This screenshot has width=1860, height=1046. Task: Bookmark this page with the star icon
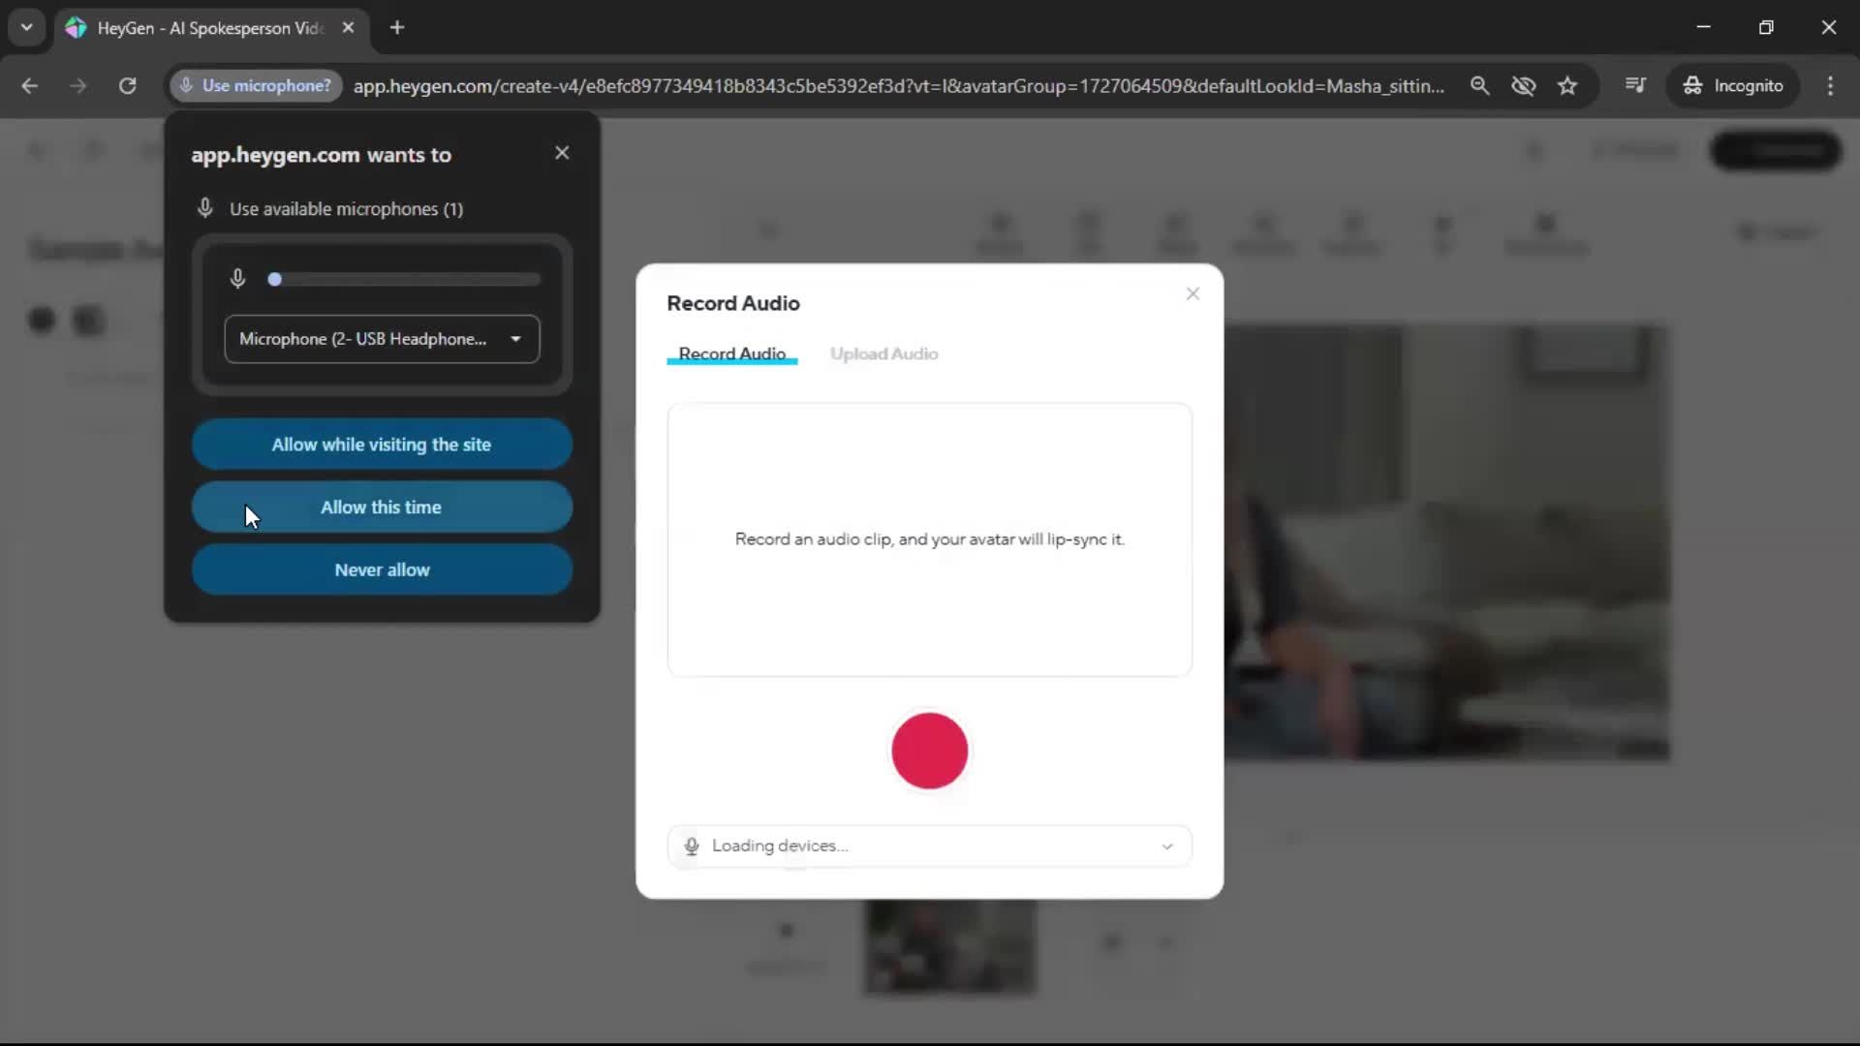click(x=1567, y=85)
